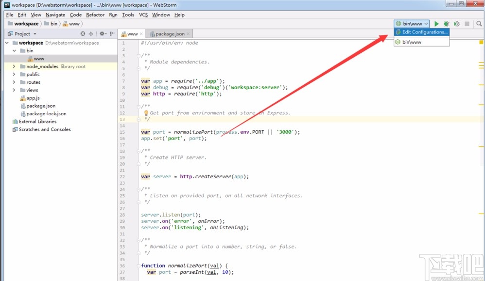This screenshot has width=485, height=281.
Task: Click scroll from source target icon
Action: pyautogui.click(x=83, y=33)
